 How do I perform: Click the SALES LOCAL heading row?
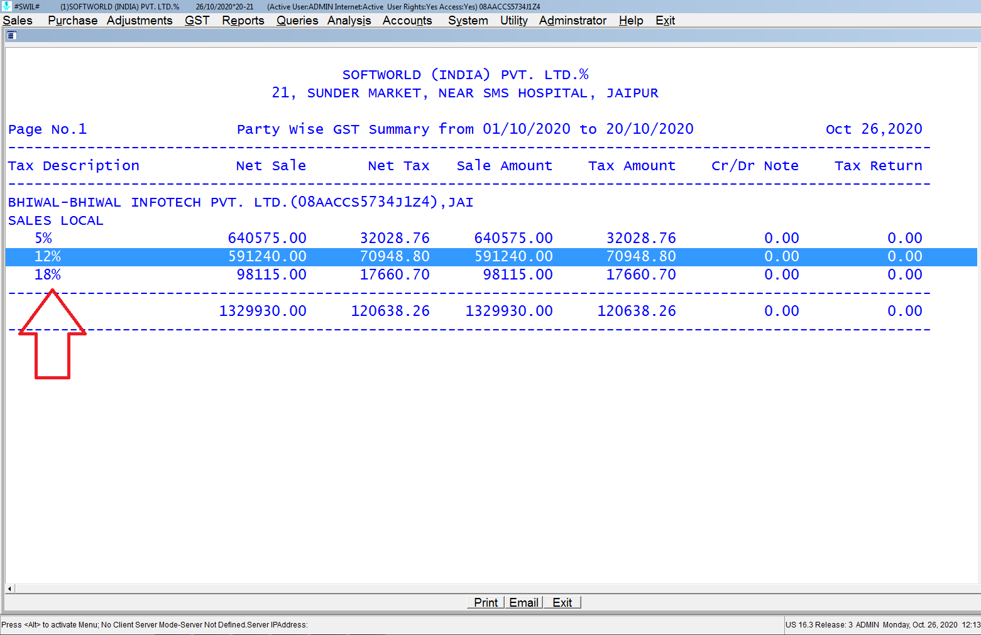click(x=55, y=220)
